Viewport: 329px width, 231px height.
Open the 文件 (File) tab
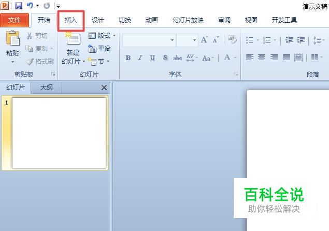[x=15, y=20]
